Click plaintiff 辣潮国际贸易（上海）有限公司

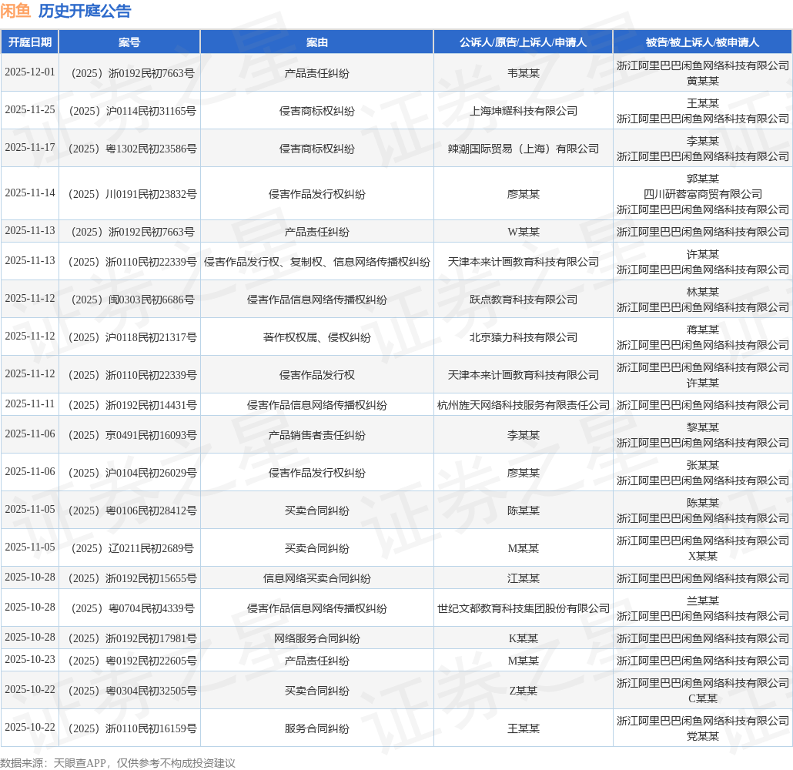pyautogui.click(x=523, y=149)
